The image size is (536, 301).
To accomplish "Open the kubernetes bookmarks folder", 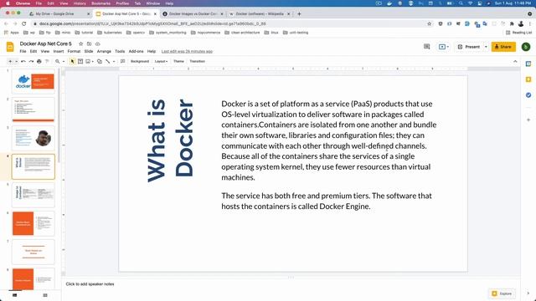I will pyautogui.click(x=110, y=33).
